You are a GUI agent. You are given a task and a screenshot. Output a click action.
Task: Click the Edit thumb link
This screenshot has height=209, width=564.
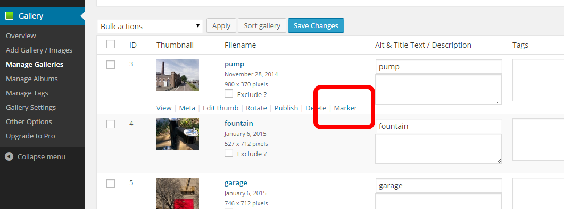pos(220,108)
